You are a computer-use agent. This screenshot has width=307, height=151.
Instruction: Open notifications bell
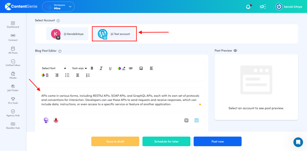click(x=248, y=7)
